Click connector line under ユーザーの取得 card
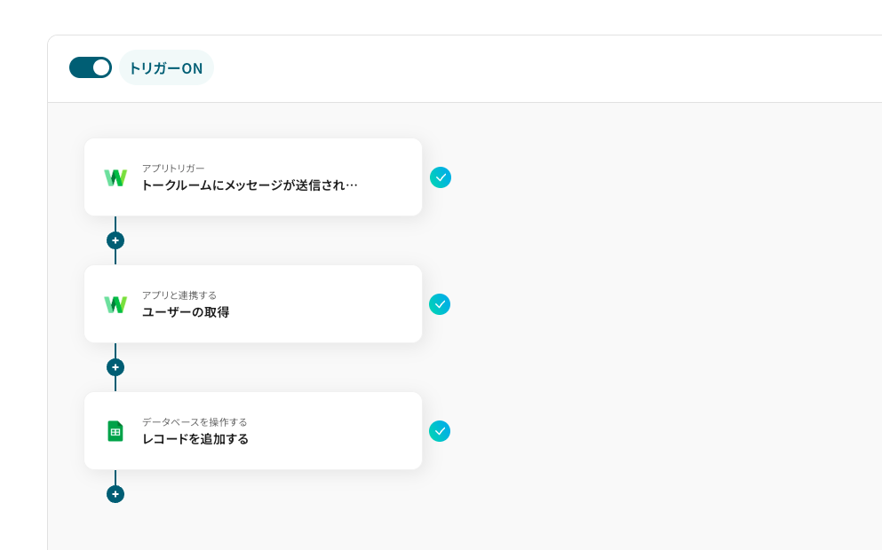This screenshot has width=882, height=550. [x=115, y=350]
